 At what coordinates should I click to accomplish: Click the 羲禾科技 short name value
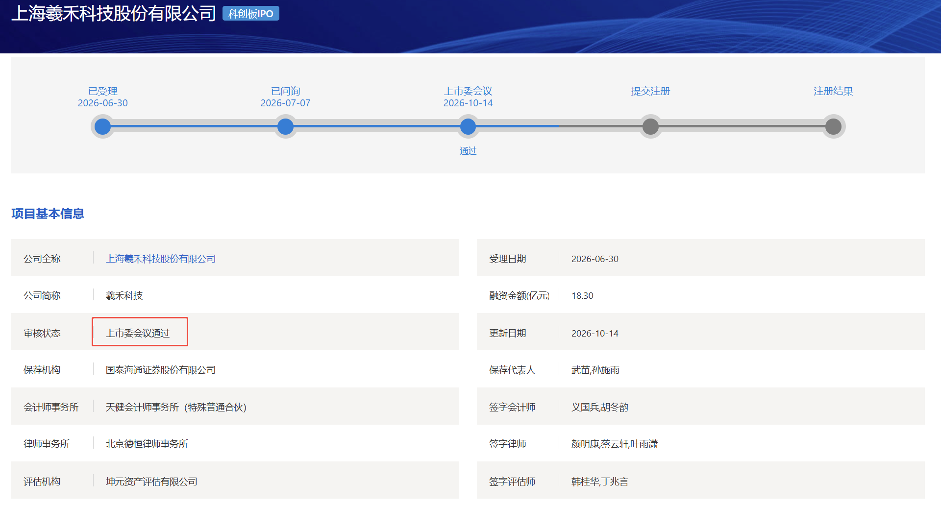pyautogui.click(x=124, y=295)
